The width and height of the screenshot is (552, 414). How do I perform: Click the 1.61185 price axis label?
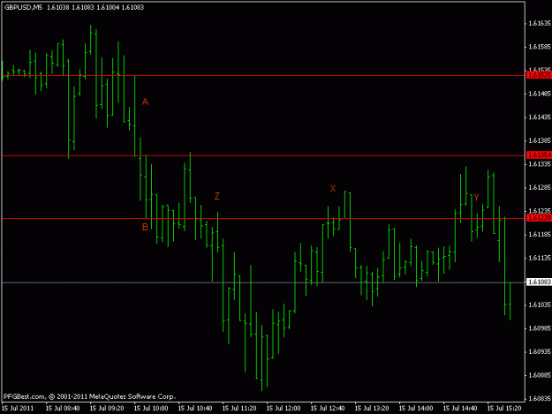point(540,235)
